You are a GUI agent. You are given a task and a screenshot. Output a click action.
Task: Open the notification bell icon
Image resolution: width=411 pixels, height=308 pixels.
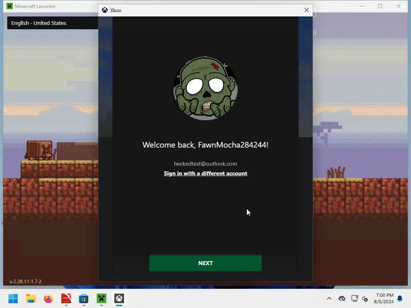pyautogui.click(x=400, y=298)
